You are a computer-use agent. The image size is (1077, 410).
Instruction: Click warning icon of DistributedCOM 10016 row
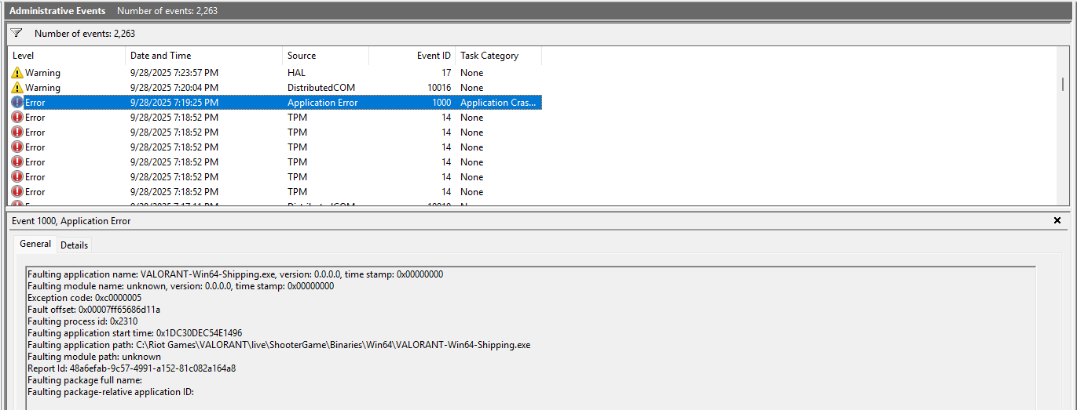(17, 88)
